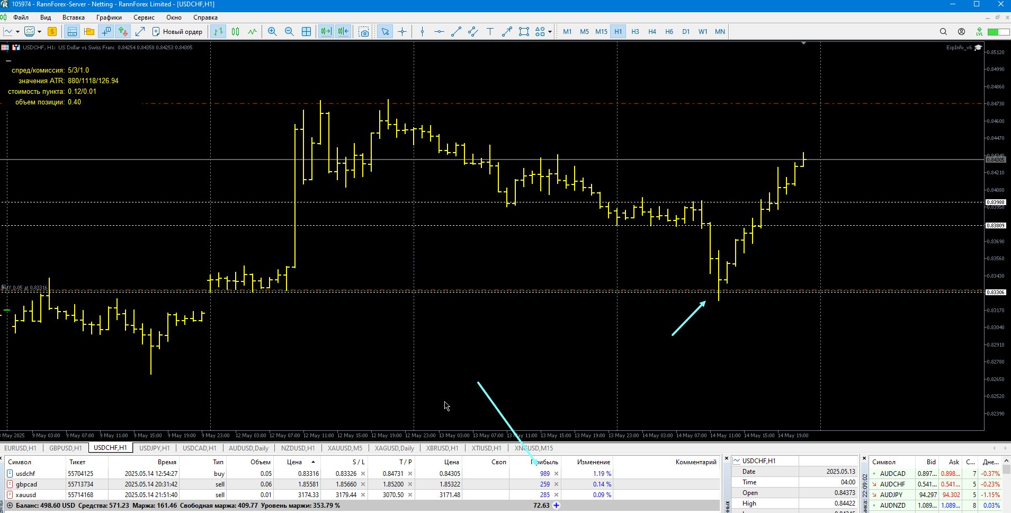Switch to bar chart display
The image size is (1011, 513).
pyautogui.click(x=218, y=32)
